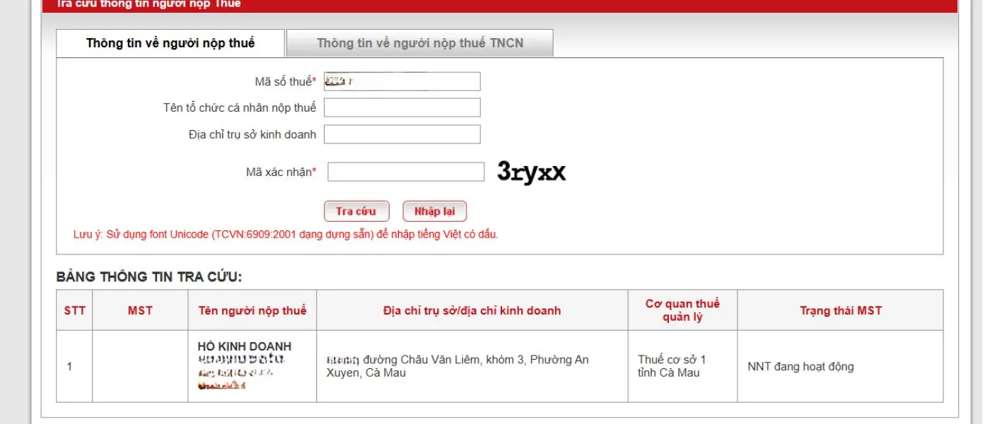990x424 pixels.
Task: Click the 'NNT đang hoạt động' status cell
Action: (800, 367)
